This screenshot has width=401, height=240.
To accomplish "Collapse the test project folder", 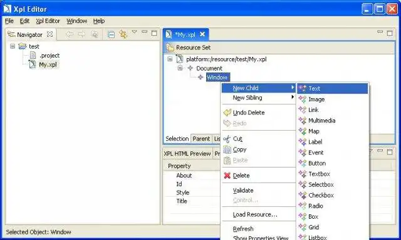I will [x=13, y=46].
